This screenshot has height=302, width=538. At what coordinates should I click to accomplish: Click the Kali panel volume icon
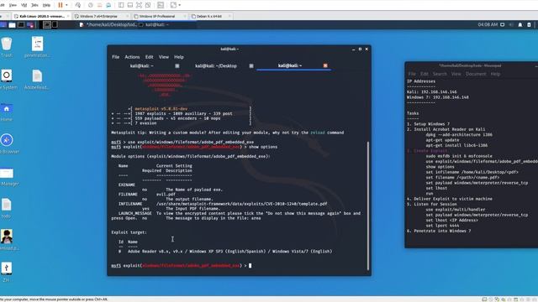click(511, 24)
